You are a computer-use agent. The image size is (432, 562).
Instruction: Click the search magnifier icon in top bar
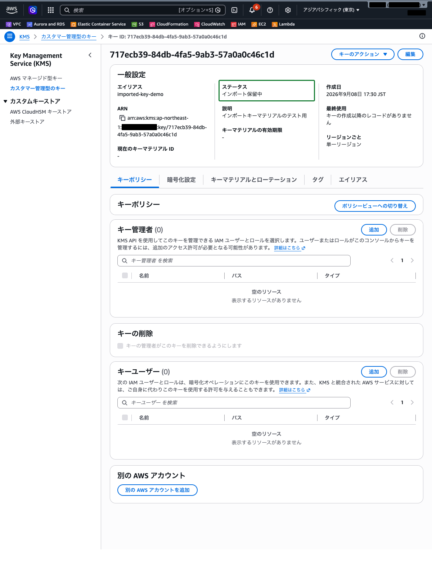tap(67, 10)
